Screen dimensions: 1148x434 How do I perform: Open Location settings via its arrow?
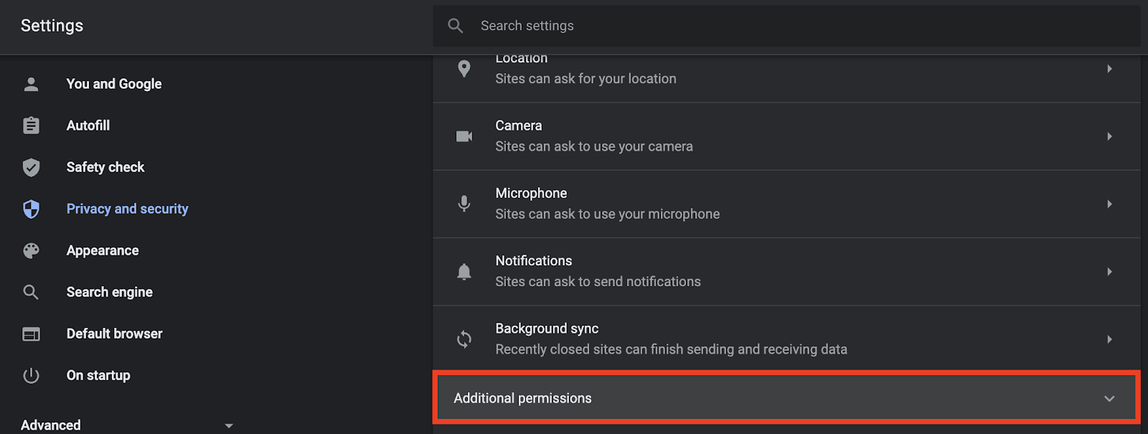pyautogui.click(x=1109, y=69)
